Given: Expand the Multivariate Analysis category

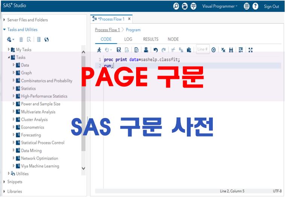Looking at the screenshot, I should 14,111.
